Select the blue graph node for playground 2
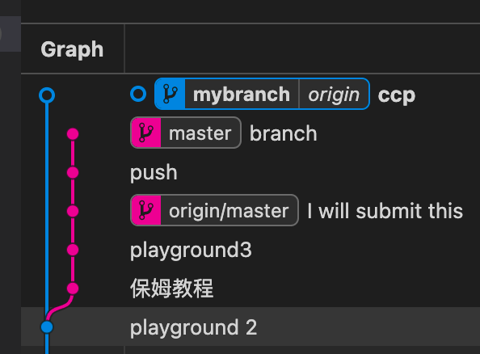 [47, 327]
